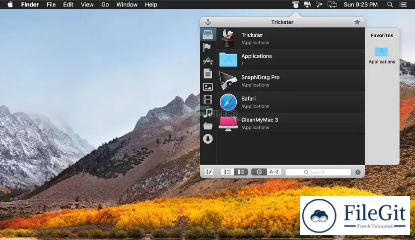
Task: Open the File menu
Action: [51, 4]
